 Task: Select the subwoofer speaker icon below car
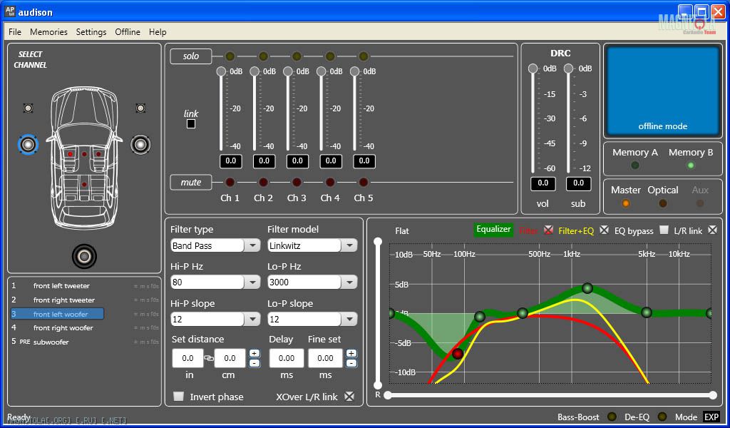[84, 255]
